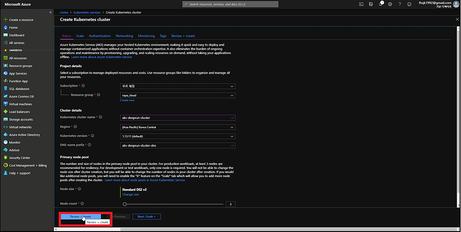Open Advisor icon in sidebar
This screenshot has width=461, height=232.
click(x=5, y=150)
